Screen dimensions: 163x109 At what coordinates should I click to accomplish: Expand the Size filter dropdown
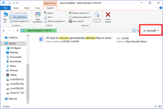(x=49, y=17)
